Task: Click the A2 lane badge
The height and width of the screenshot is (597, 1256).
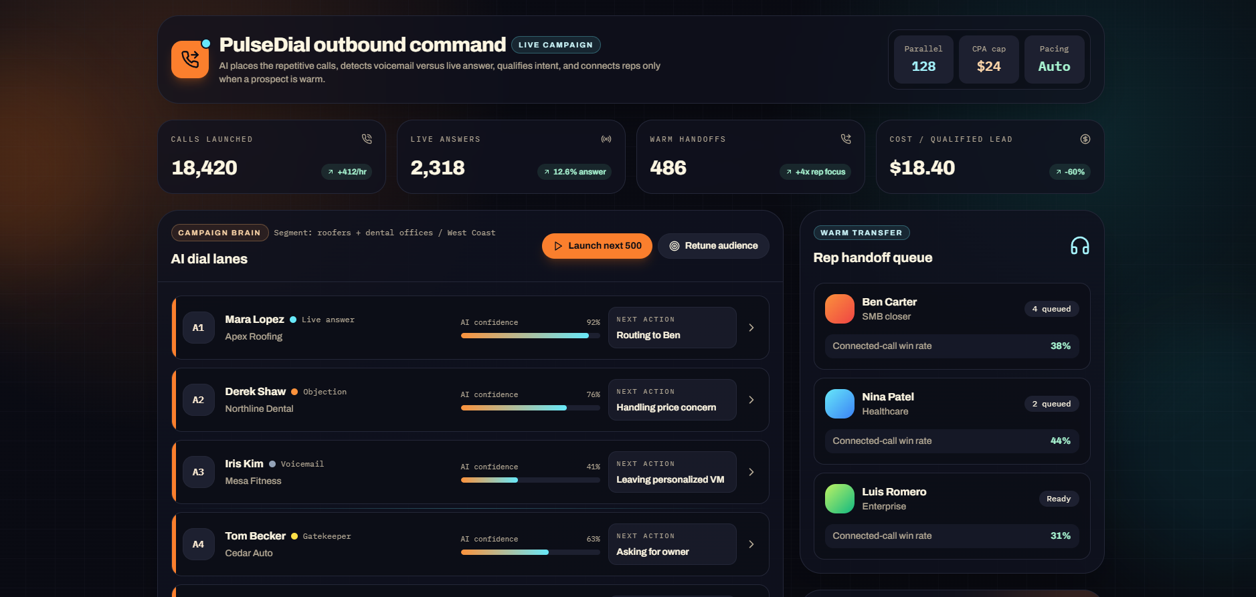Action: click(199, 400)
